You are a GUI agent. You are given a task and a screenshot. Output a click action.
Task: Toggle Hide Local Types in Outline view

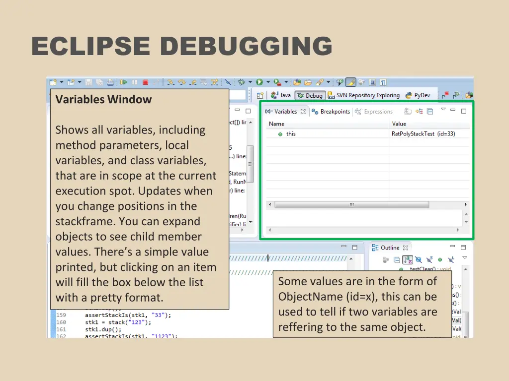point(451,259)
